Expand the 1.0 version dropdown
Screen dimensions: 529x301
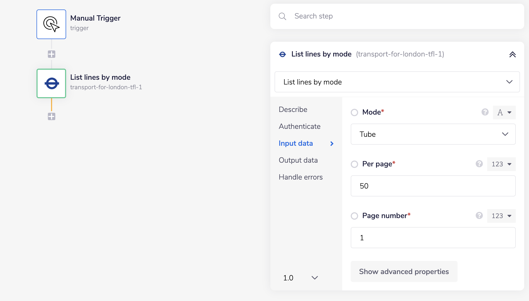300,278
